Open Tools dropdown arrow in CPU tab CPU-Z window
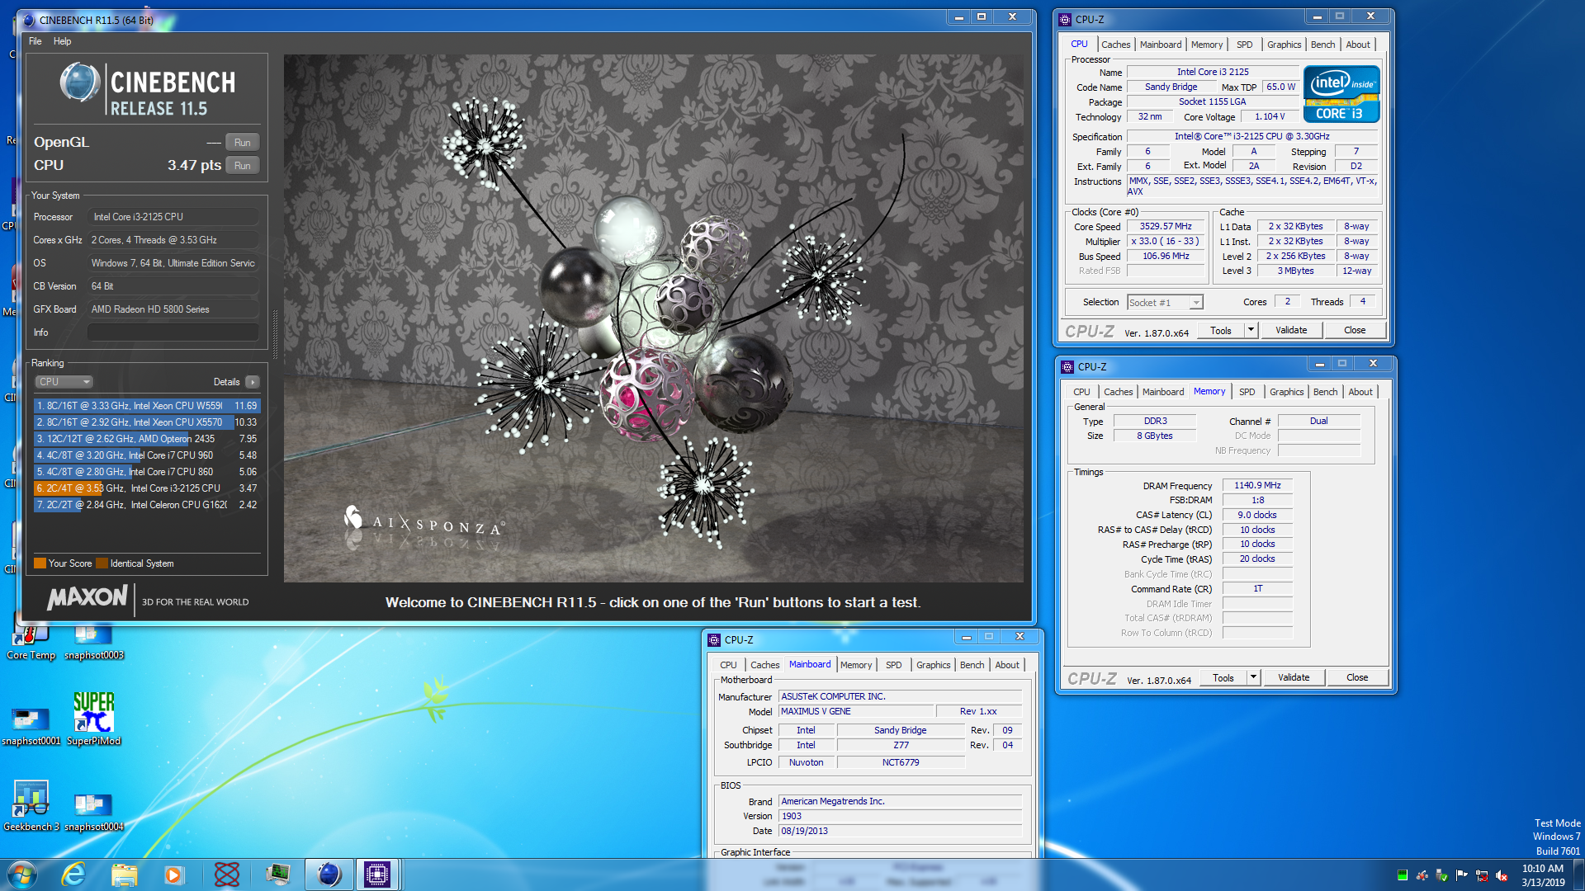This screenshot has width=1585, height=891. tap(1251, 330)
